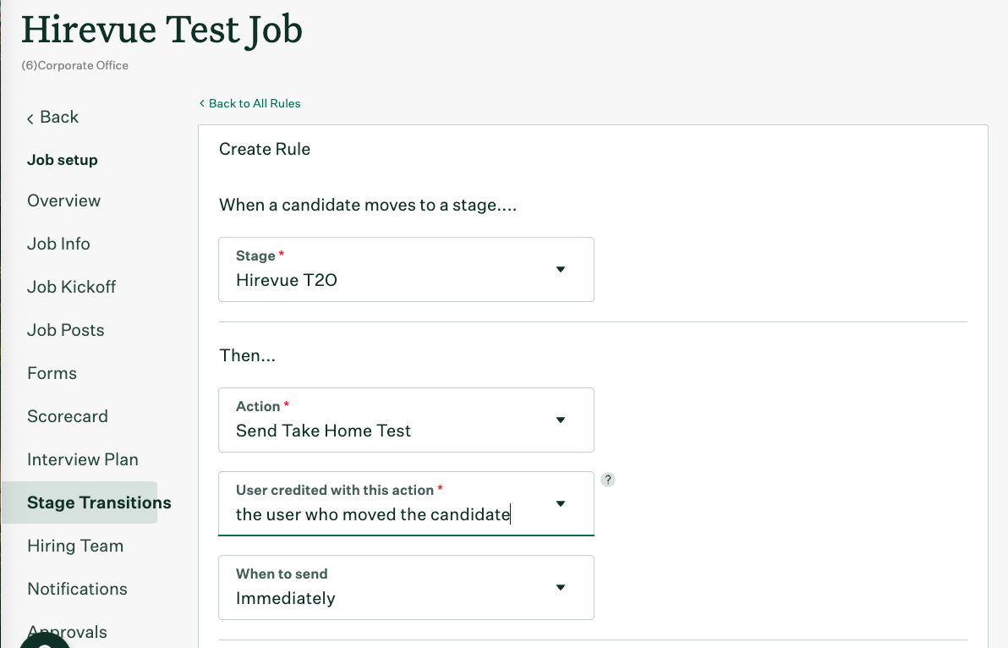This screenshot has width=1008, height=648.
Task: Open the Forms section
Action: pos(52,373)
